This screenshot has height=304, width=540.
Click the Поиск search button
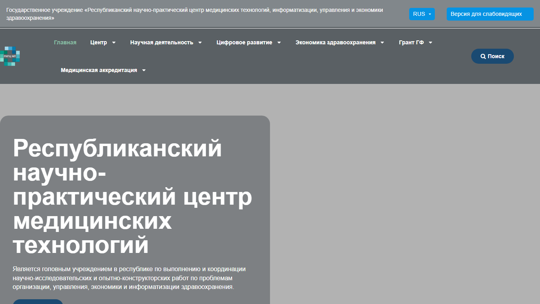coord(493,56)
